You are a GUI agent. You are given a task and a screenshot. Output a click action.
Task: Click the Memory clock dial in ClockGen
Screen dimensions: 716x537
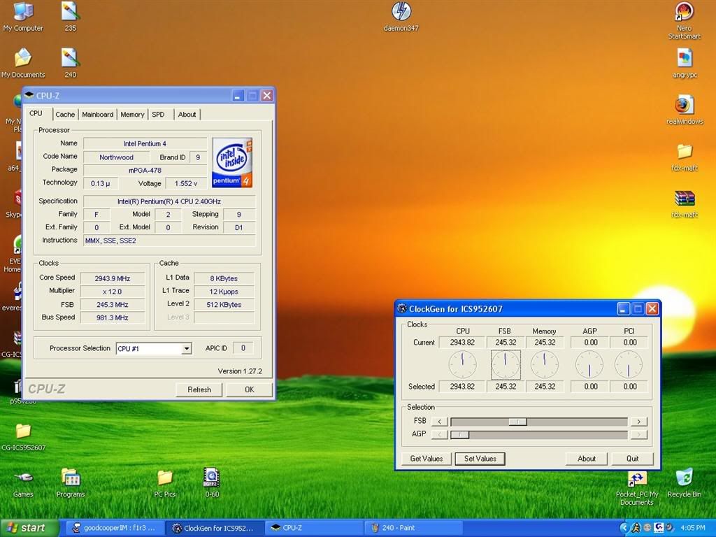[544, 364]
